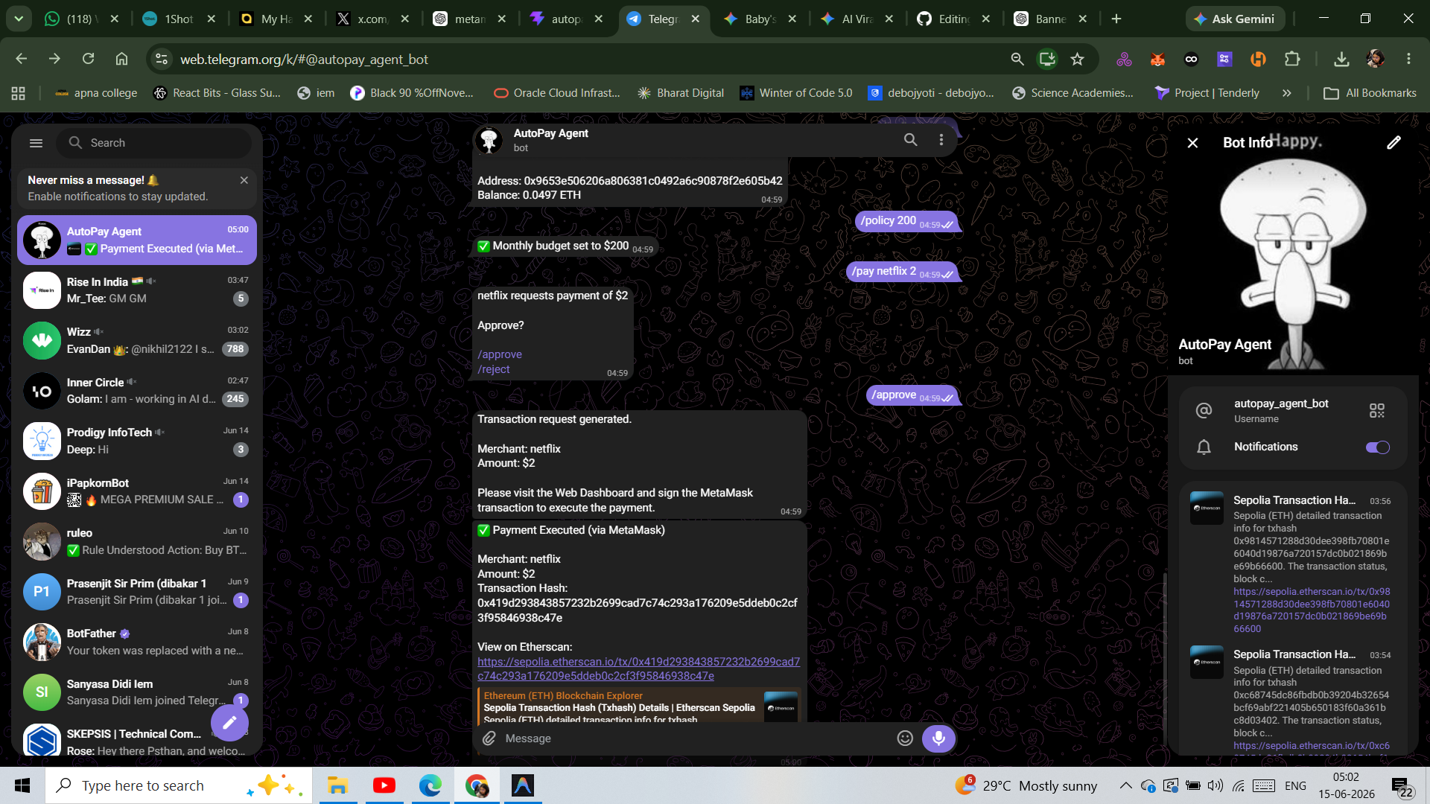Open the iPapkornBot chat
The width and height of the screenshot is (1430, 804).
pos(137,491)
